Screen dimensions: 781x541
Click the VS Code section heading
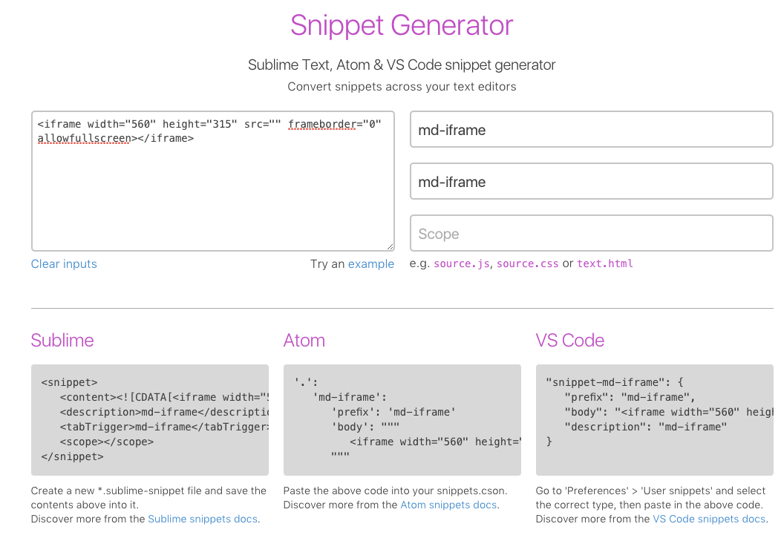pyautogui.click(x=570, y=341)
